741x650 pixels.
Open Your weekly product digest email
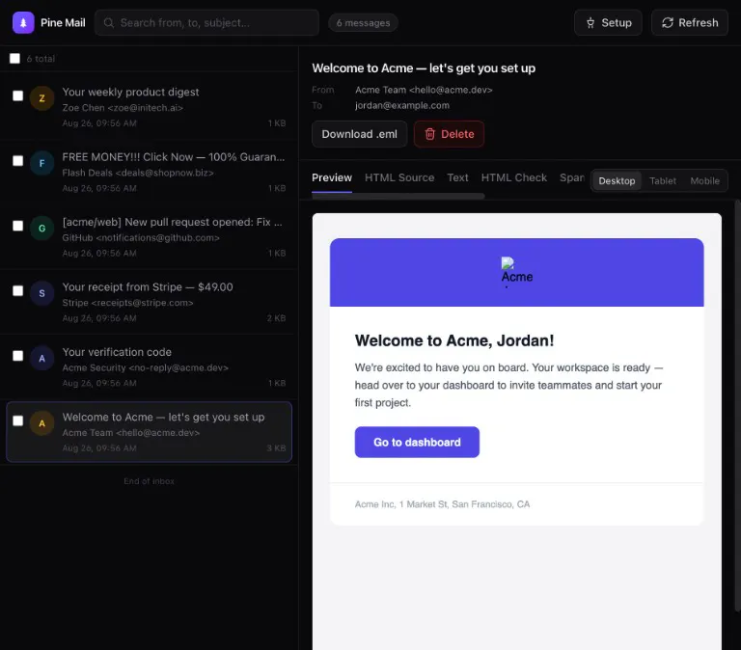[149, 107]
